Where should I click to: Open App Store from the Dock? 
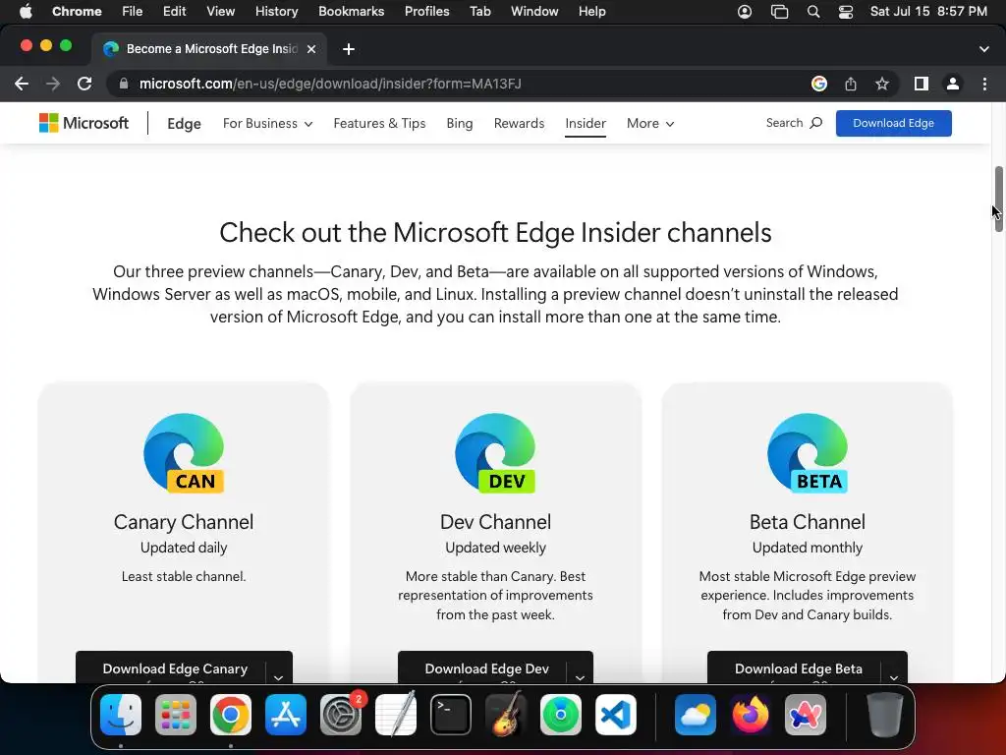click(286, 715)
